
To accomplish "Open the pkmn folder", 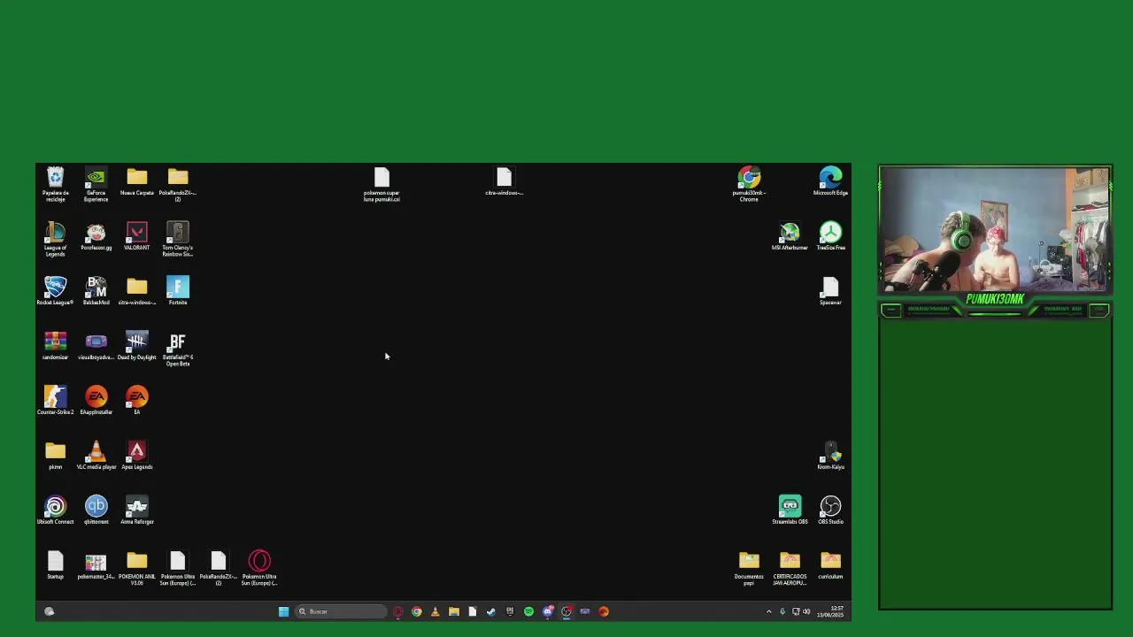I will pos(55,456).
